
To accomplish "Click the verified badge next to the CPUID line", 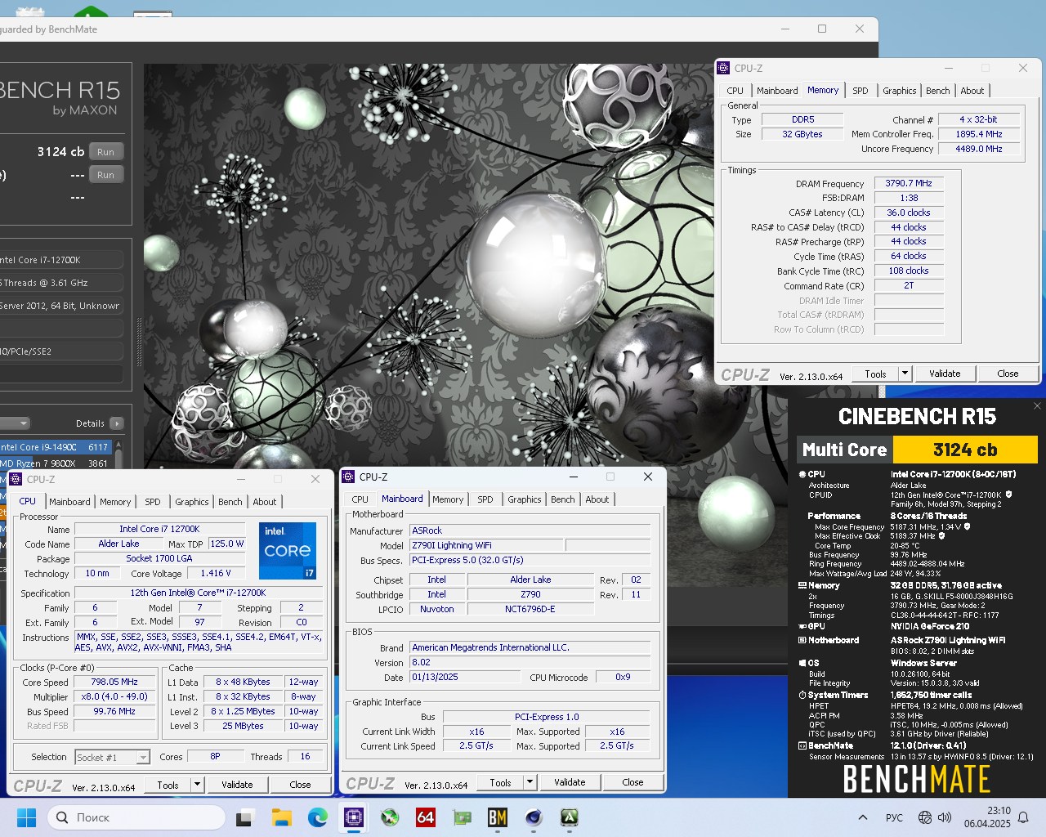I will click(1008, 495).
